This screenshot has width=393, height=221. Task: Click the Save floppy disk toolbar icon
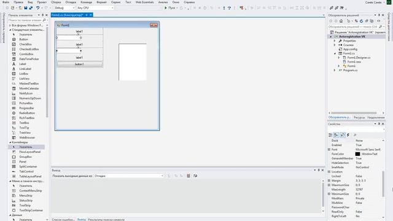[26, 8]
